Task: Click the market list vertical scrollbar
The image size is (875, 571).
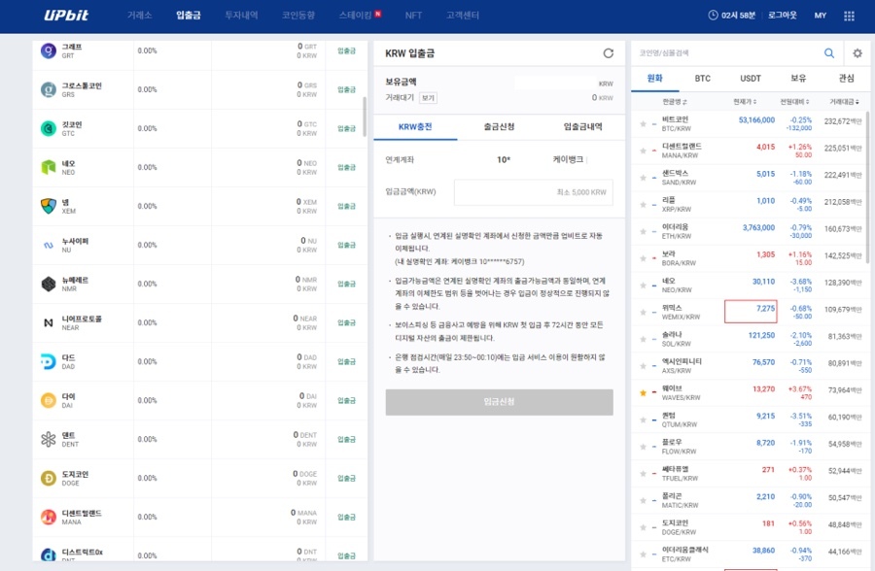Action: click(x=867, y=189)
